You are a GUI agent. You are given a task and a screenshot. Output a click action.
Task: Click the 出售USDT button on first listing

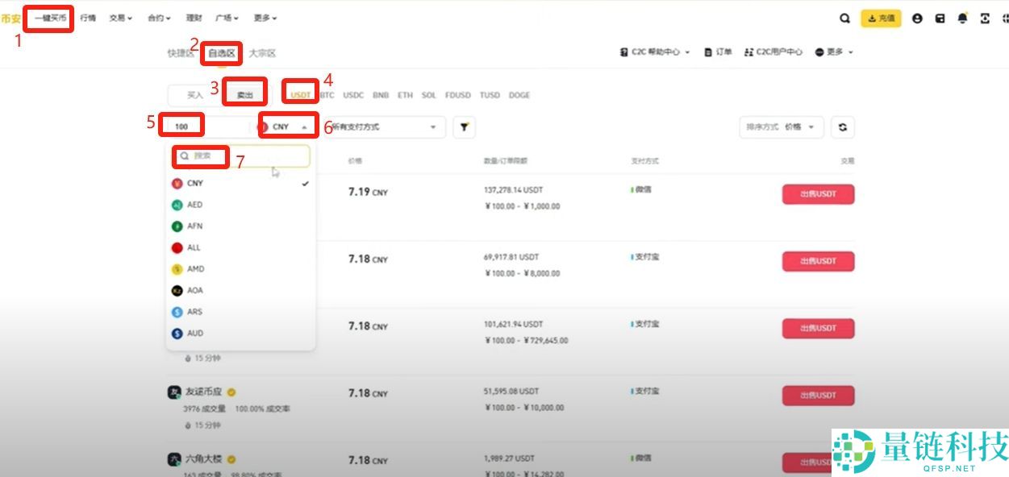click(818, 194)
